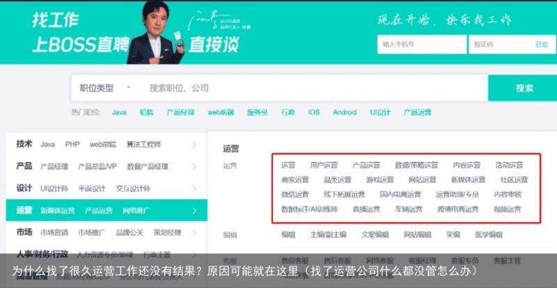Image resolution: width=557 pixels, height=288 pixels.
Task: Click 文案编辑 in the 编辑 row
Action: click(375, 234)
